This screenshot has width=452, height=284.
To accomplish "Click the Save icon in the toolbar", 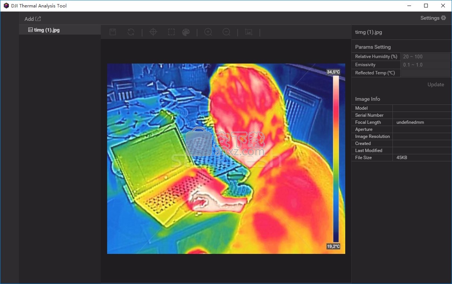I will pos(113,32).
